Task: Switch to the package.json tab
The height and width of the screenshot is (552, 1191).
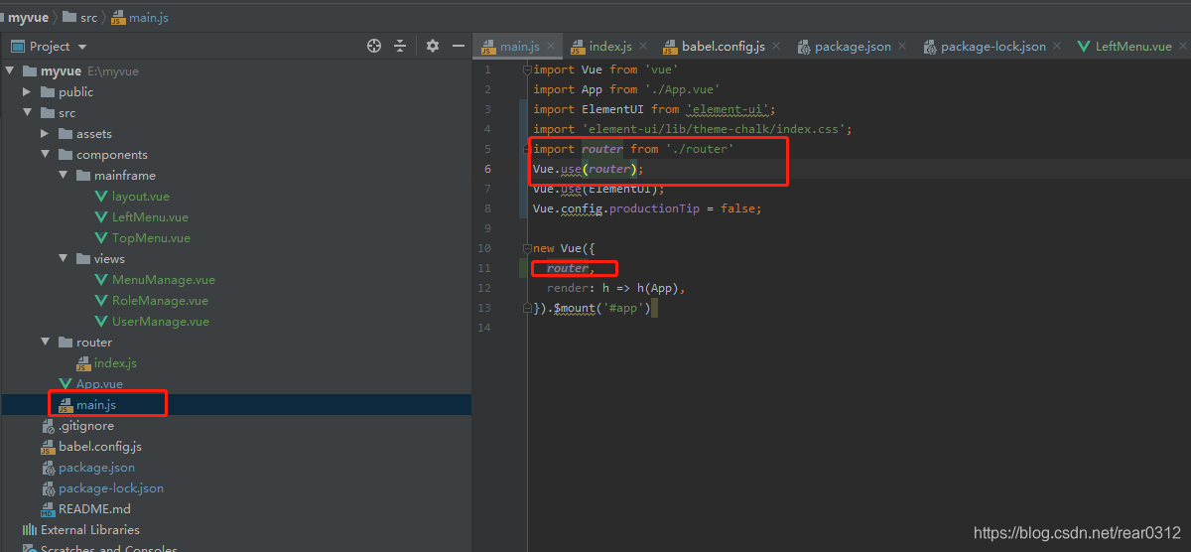Action: click(x=853, y=47)
